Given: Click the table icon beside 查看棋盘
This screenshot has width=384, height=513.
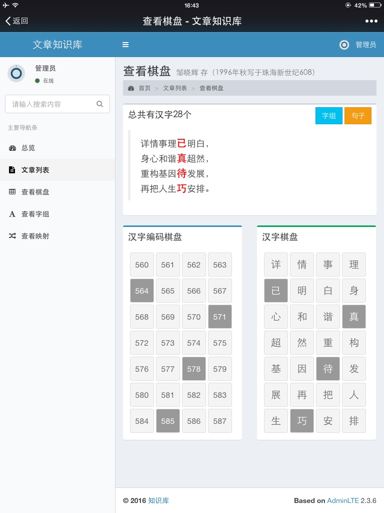Looking at the screenshot, I should pos(12,192).
